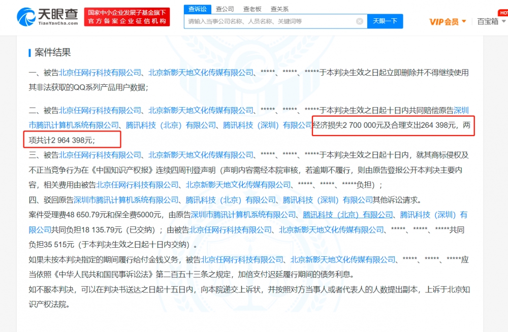
Task: Open 北京任网行科技有限公司 link after 履行给付金钱义务
Action: pyautogui.click(x=242, y=260)
